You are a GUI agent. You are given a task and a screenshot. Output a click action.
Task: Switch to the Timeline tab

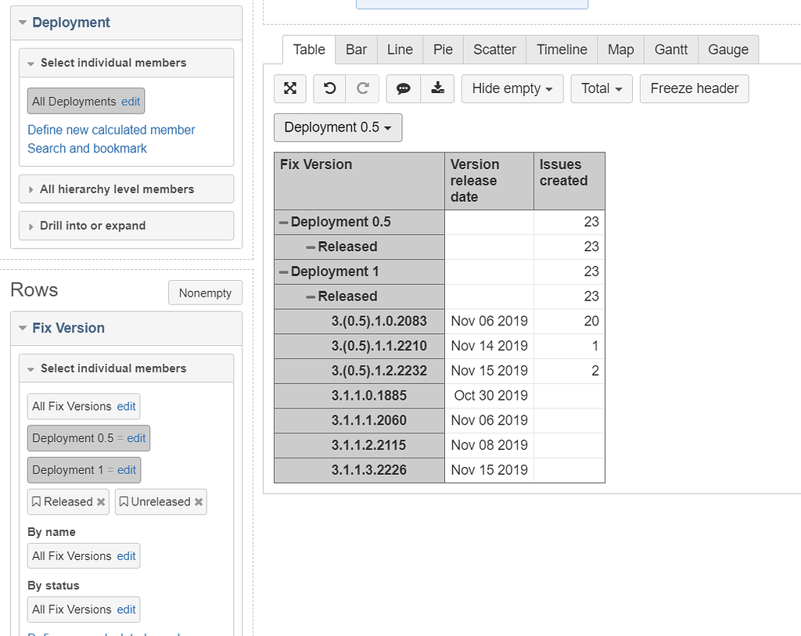[x=561, y=49]
